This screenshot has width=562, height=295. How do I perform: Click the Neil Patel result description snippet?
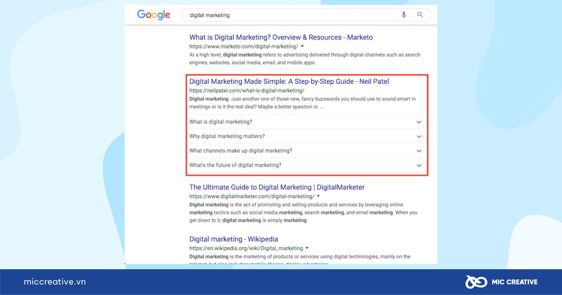[303, 103]
